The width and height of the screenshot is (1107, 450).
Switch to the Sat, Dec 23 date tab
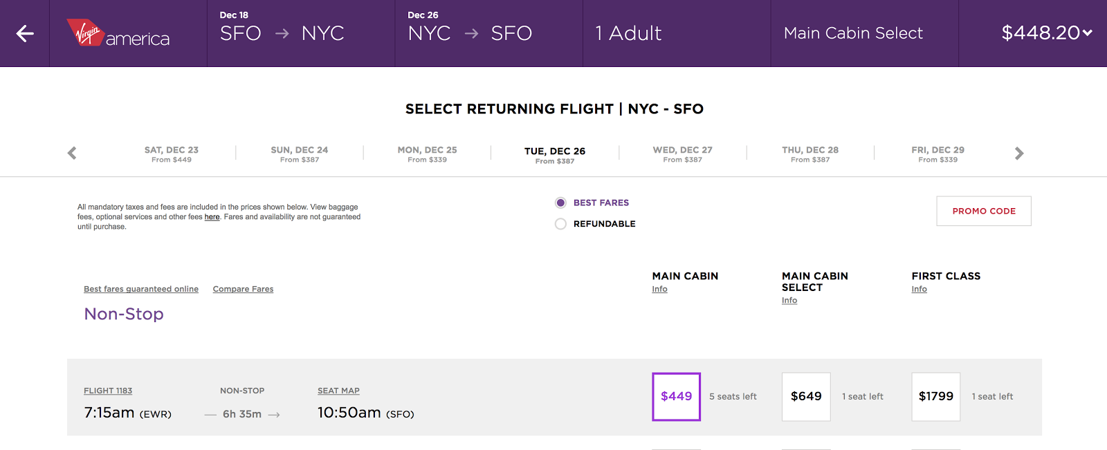(x=172, y=154)
